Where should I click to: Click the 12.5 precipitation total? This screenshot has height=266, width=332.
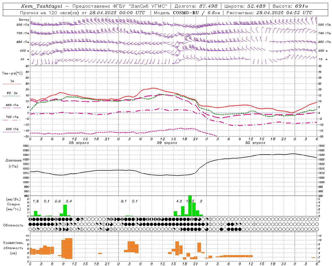coord(190,201)
